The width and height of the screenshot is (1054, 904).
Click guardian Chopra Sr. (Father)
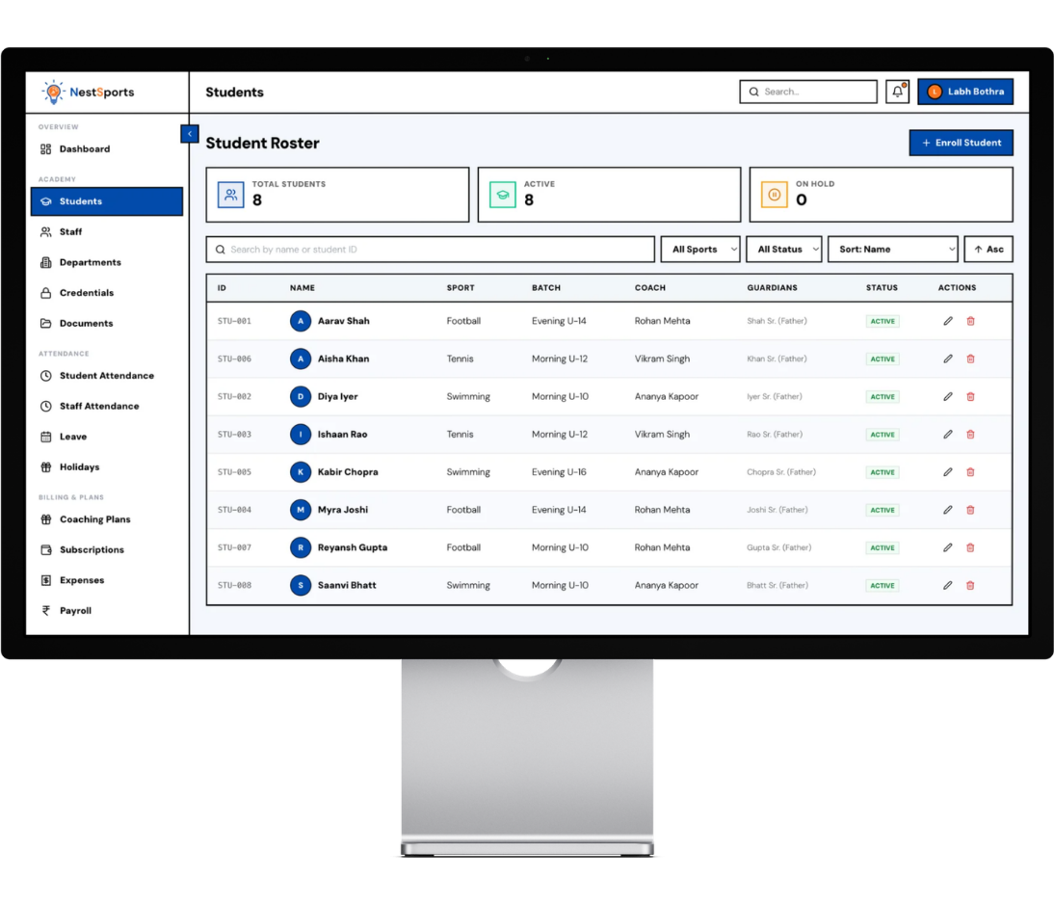781,472
